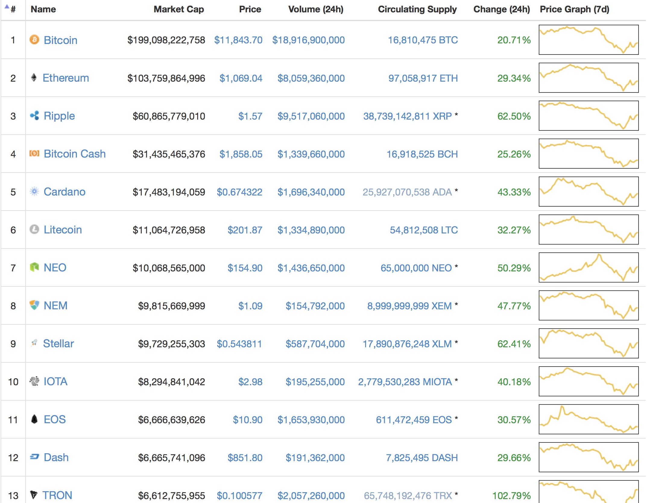Viewport: 647px width, 503px height.
Task: Click the Litecoin logo icon
Action: [x=34, y=229]
